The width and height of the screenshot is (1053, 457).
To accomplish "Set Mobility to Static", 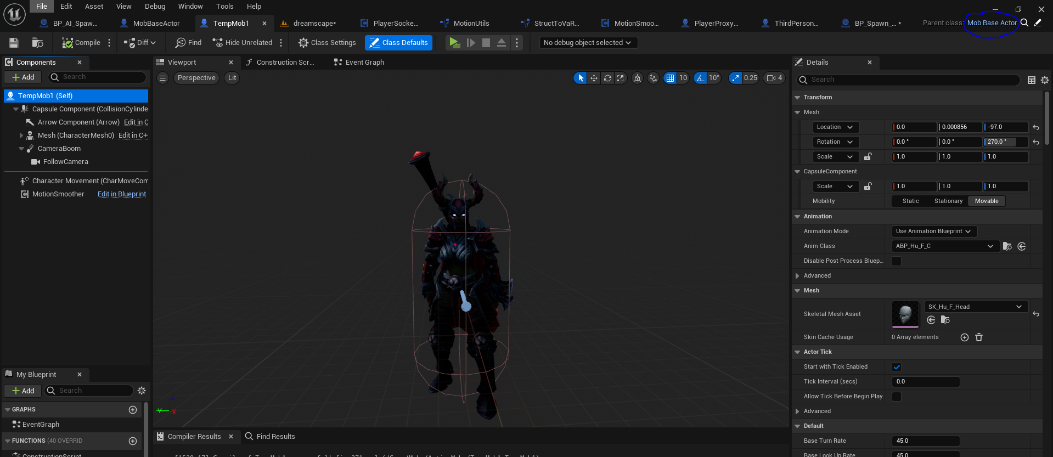I will click(x=911, y=201).
